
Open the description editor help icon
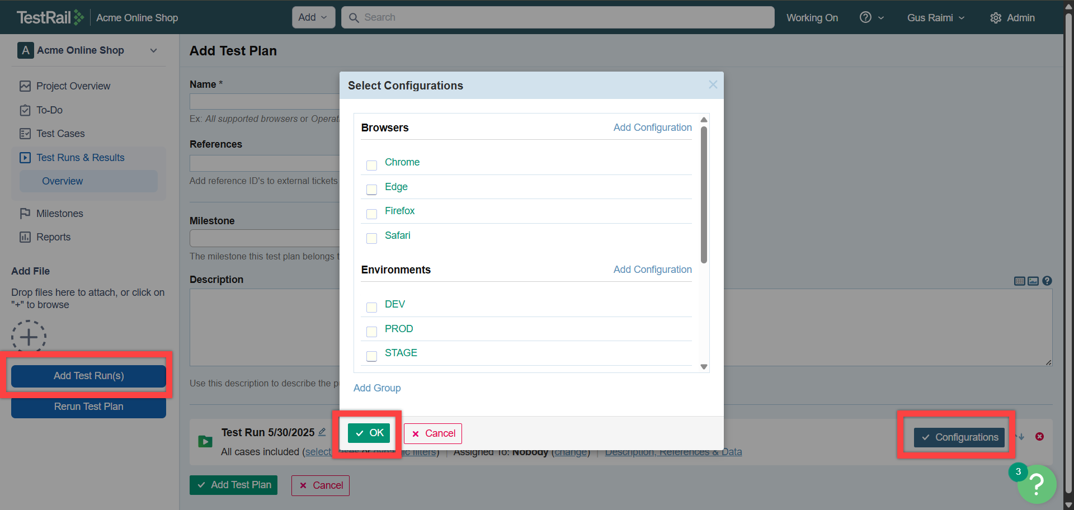click(1047, 281)
